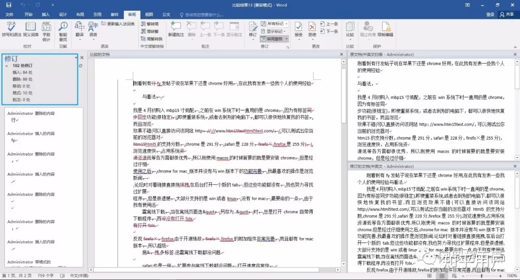520x280 pixels.
Task: Click the 759 个字 word count in status bar
Action: tap(45, 276)
